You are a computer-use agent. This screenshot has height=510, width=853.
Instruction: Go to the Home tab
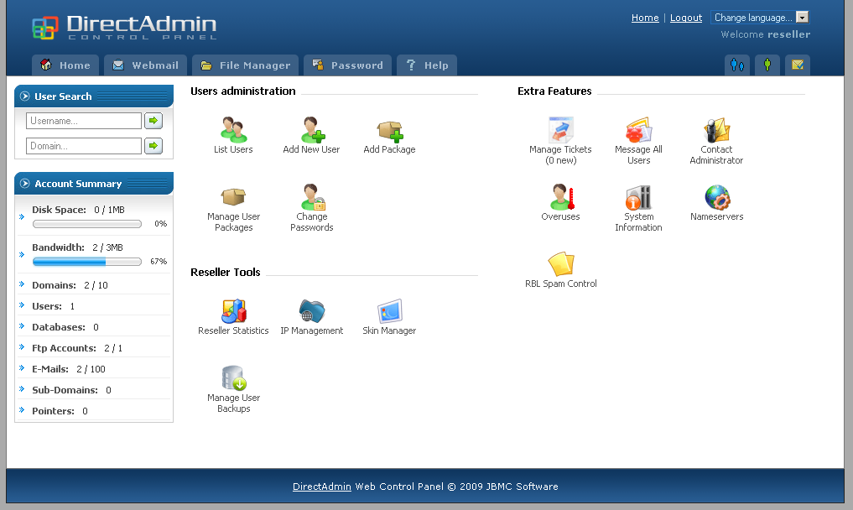pos(65,65)
